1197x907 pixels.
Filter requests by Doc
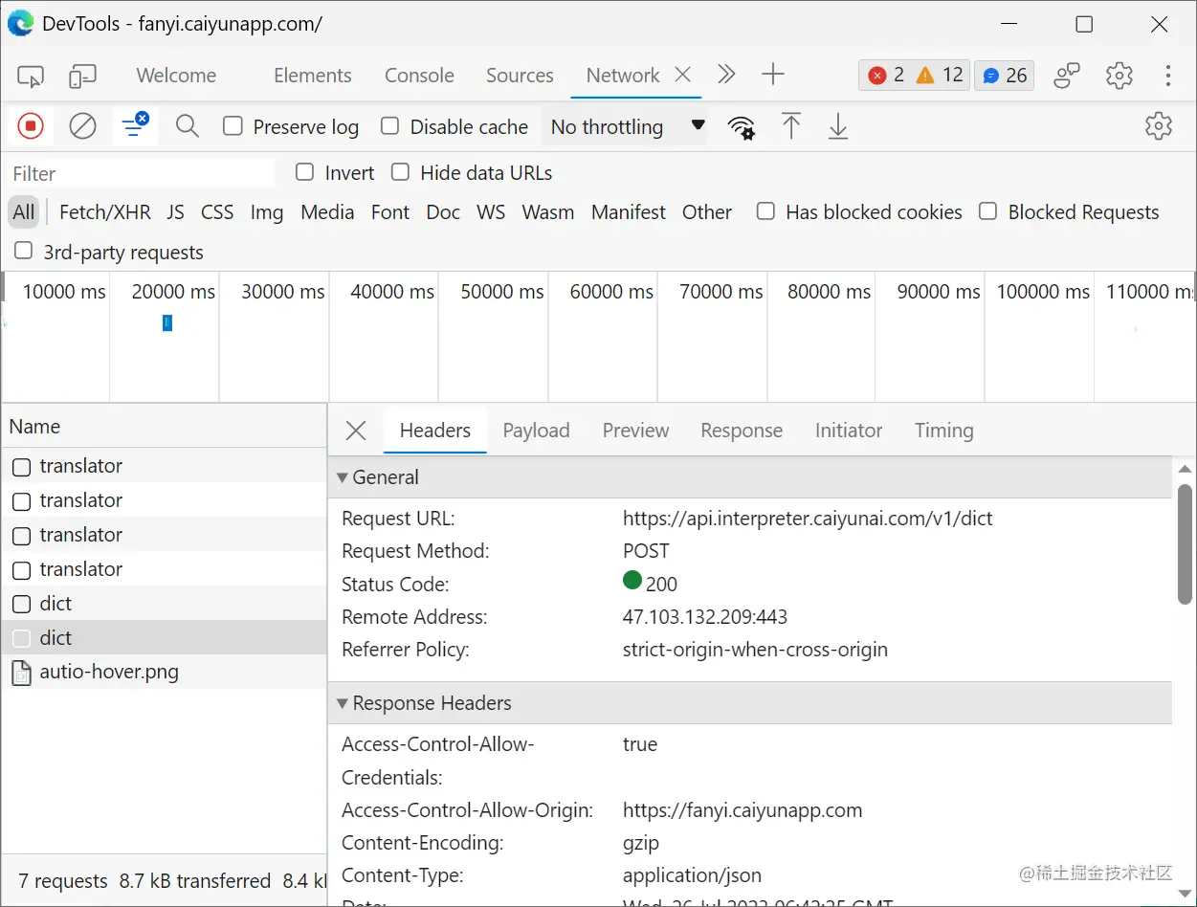point(443,212)
